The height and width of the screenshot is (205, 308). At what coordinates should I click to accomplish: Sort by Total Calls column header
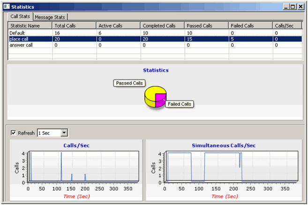point(74,26)
